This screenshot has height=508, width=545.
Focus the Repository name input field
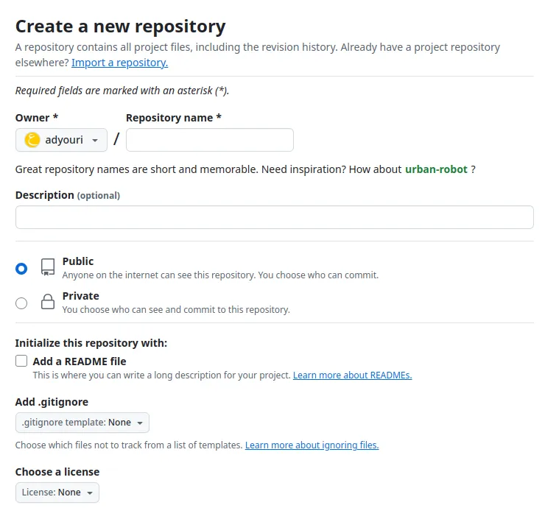coord(210,140)
